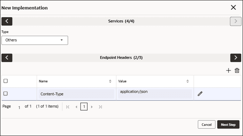
Task: Sort table by Value column
Action: click(x=188, y=81)
